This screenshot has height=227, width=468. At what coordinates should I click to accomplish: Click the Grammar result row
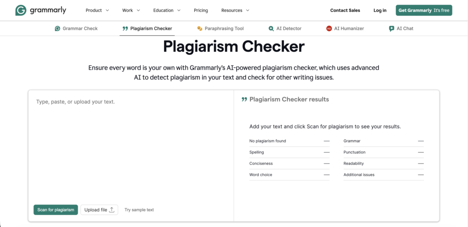tap(383, 141)
